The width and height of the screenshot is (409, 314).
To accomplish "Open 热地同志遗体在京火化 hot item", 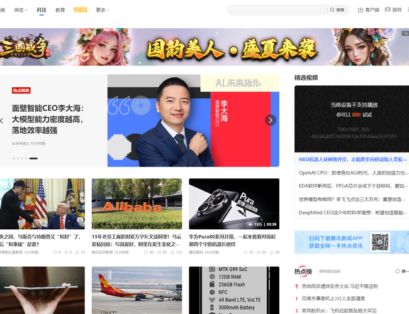I will [340, 286].
